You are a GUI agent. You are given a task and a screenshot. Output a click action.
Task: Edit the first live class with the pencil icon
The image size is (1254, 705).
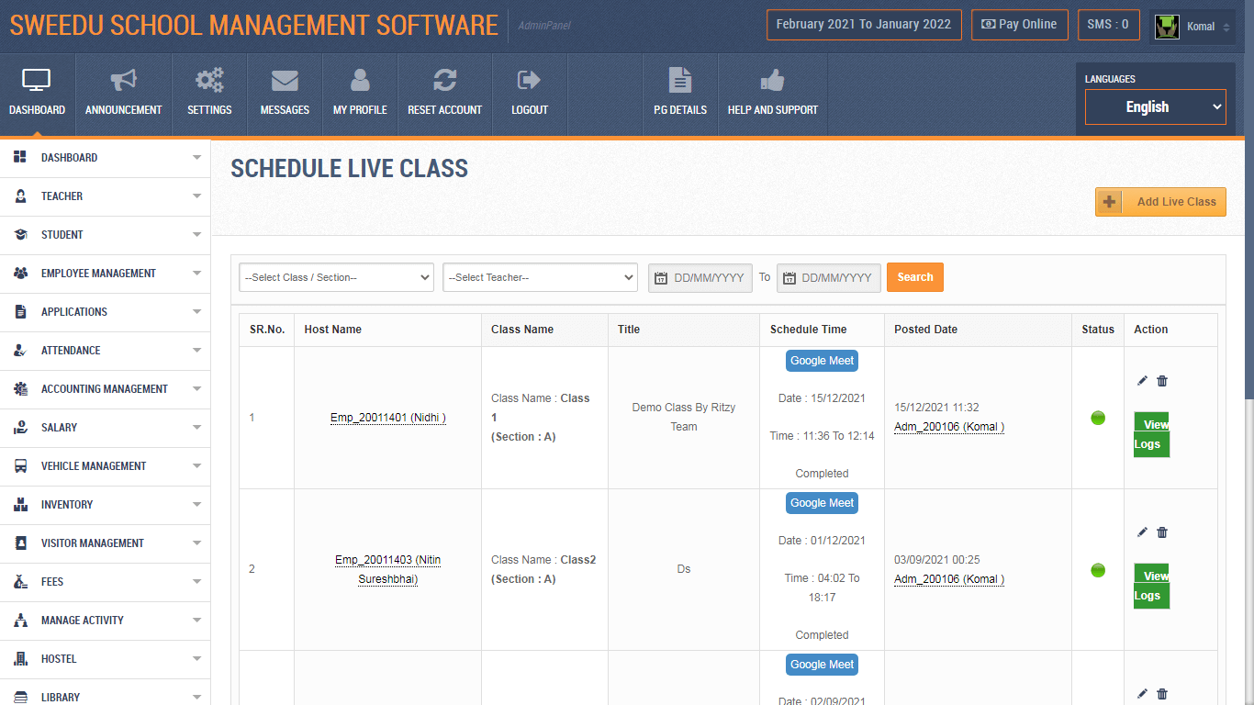coord(1142,380)
